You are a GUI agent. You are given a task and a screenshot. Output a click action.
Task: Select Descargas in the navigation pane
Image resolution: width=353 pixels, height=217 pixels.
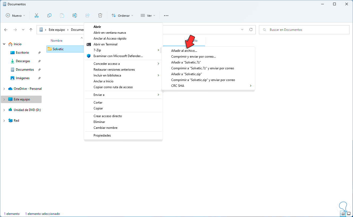[x=23, y=61]
